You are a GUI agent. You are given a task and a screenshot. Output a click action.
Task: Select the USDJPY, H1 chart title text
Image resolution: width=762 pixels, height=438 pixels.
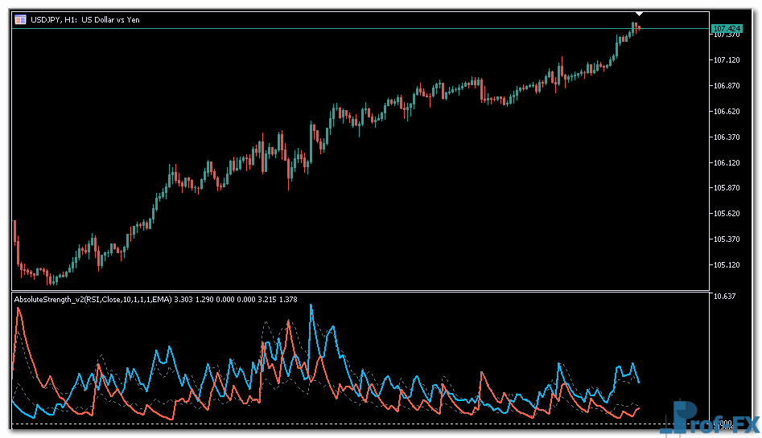pyautogui.click(x=84, y=19)
